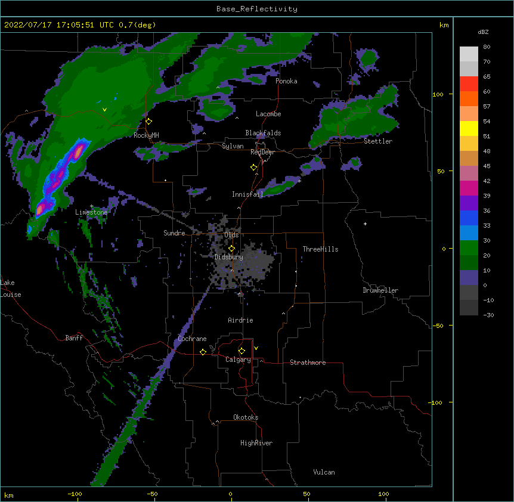This screenshot has height=502, width=514.
Task: Click the Limestone label
Action: tap(91, 212)
